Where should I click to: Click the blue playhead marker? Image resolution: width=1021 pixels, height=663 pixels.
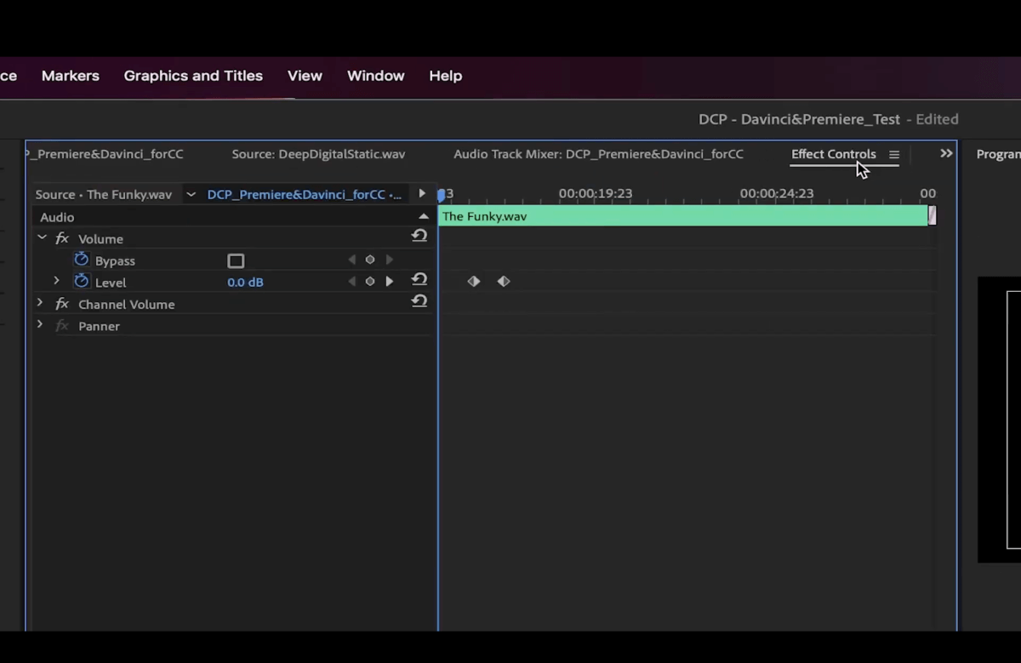(441, 195)
